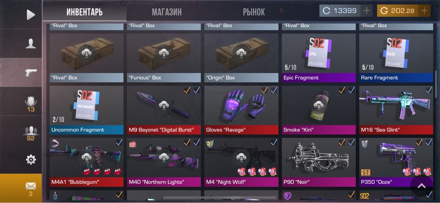The height and width of the screenshot is (203, 440).
Task: Add silver coins with plus button
Action: pyautogui.click(x=367, y=11)
